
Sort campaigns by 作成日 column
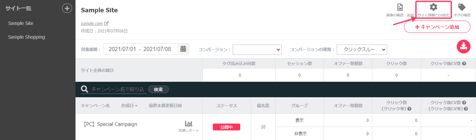[129, 106]
